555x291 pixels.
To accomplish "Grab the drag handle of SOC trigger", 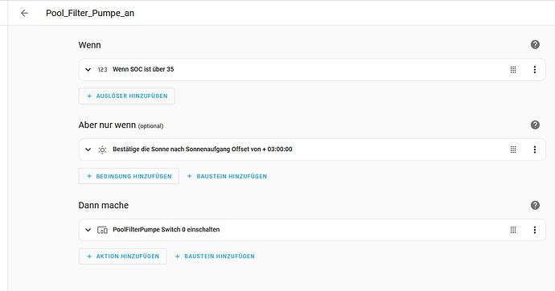I will pos(513,70).
